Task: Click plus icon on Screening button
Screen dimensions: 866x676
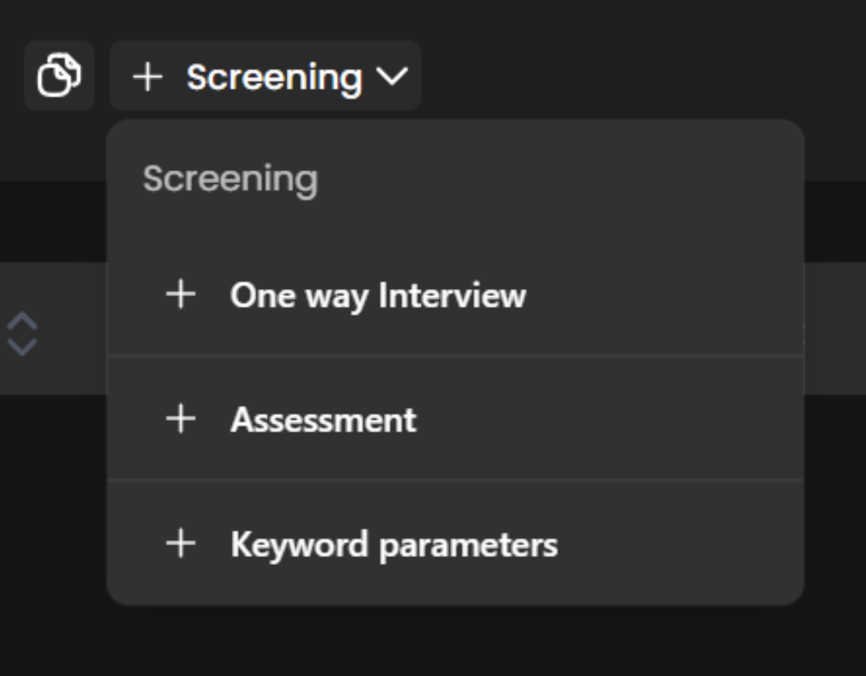Action: coord(147,77)
